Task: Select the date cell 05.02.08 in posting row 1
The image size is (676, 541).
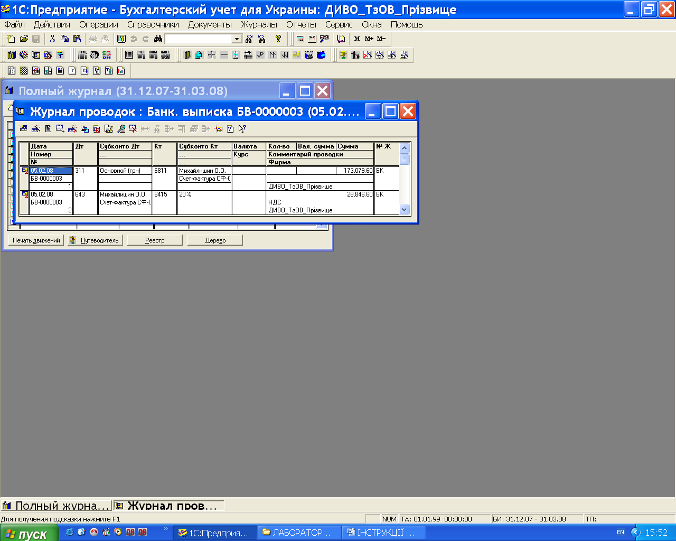Action: pos(51,171)
